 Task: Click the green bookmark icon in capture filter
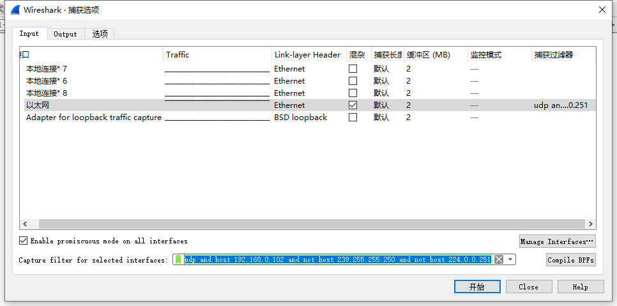coord(178,259)
